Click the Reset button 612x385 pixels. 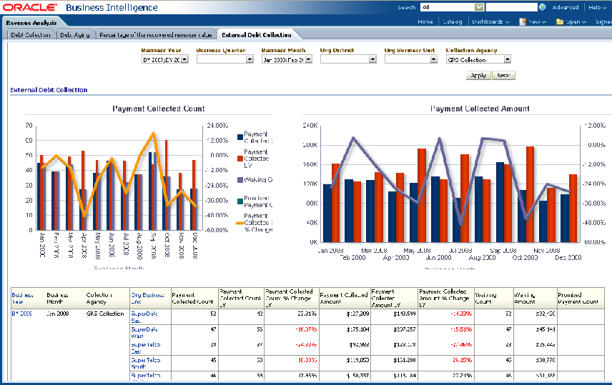(503, 75)
